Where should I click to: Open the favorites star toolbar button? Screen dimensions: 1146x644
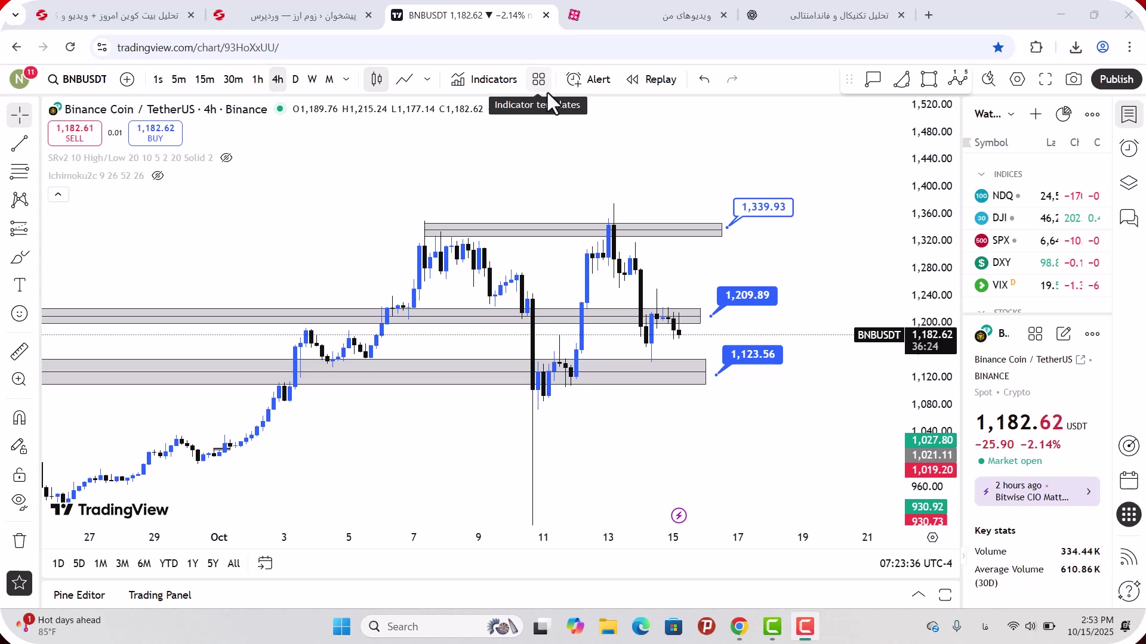pos(19,583)
